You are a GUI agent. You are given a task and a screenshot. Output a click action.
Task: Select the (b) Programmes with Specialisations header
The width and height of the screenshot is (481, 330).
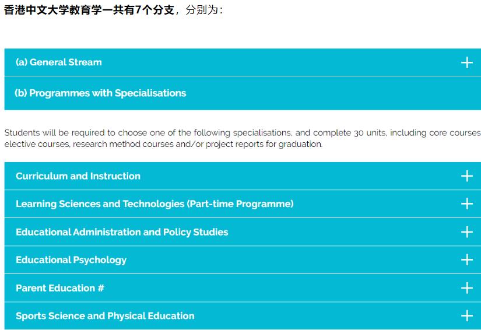(100, 93)
